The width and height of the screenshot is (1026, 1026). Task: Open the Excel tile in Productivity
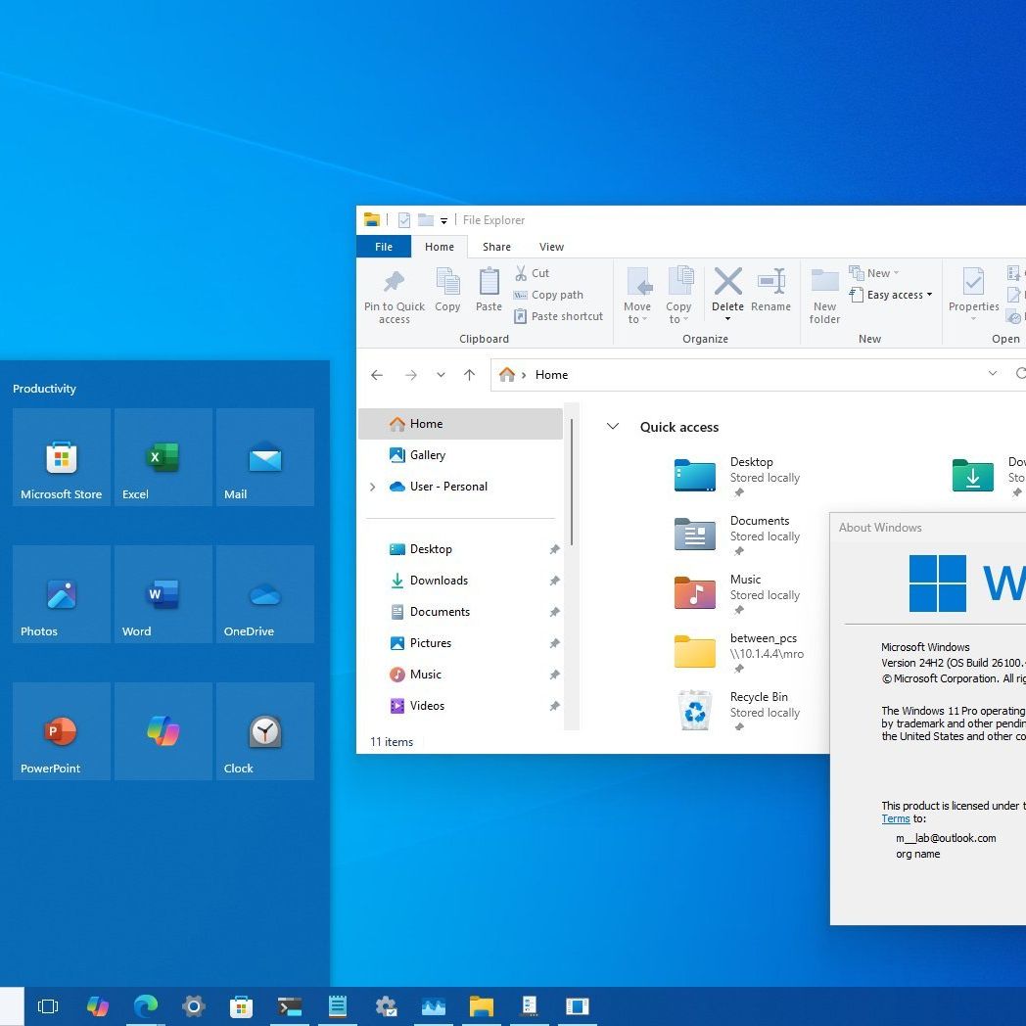(163, 457)
